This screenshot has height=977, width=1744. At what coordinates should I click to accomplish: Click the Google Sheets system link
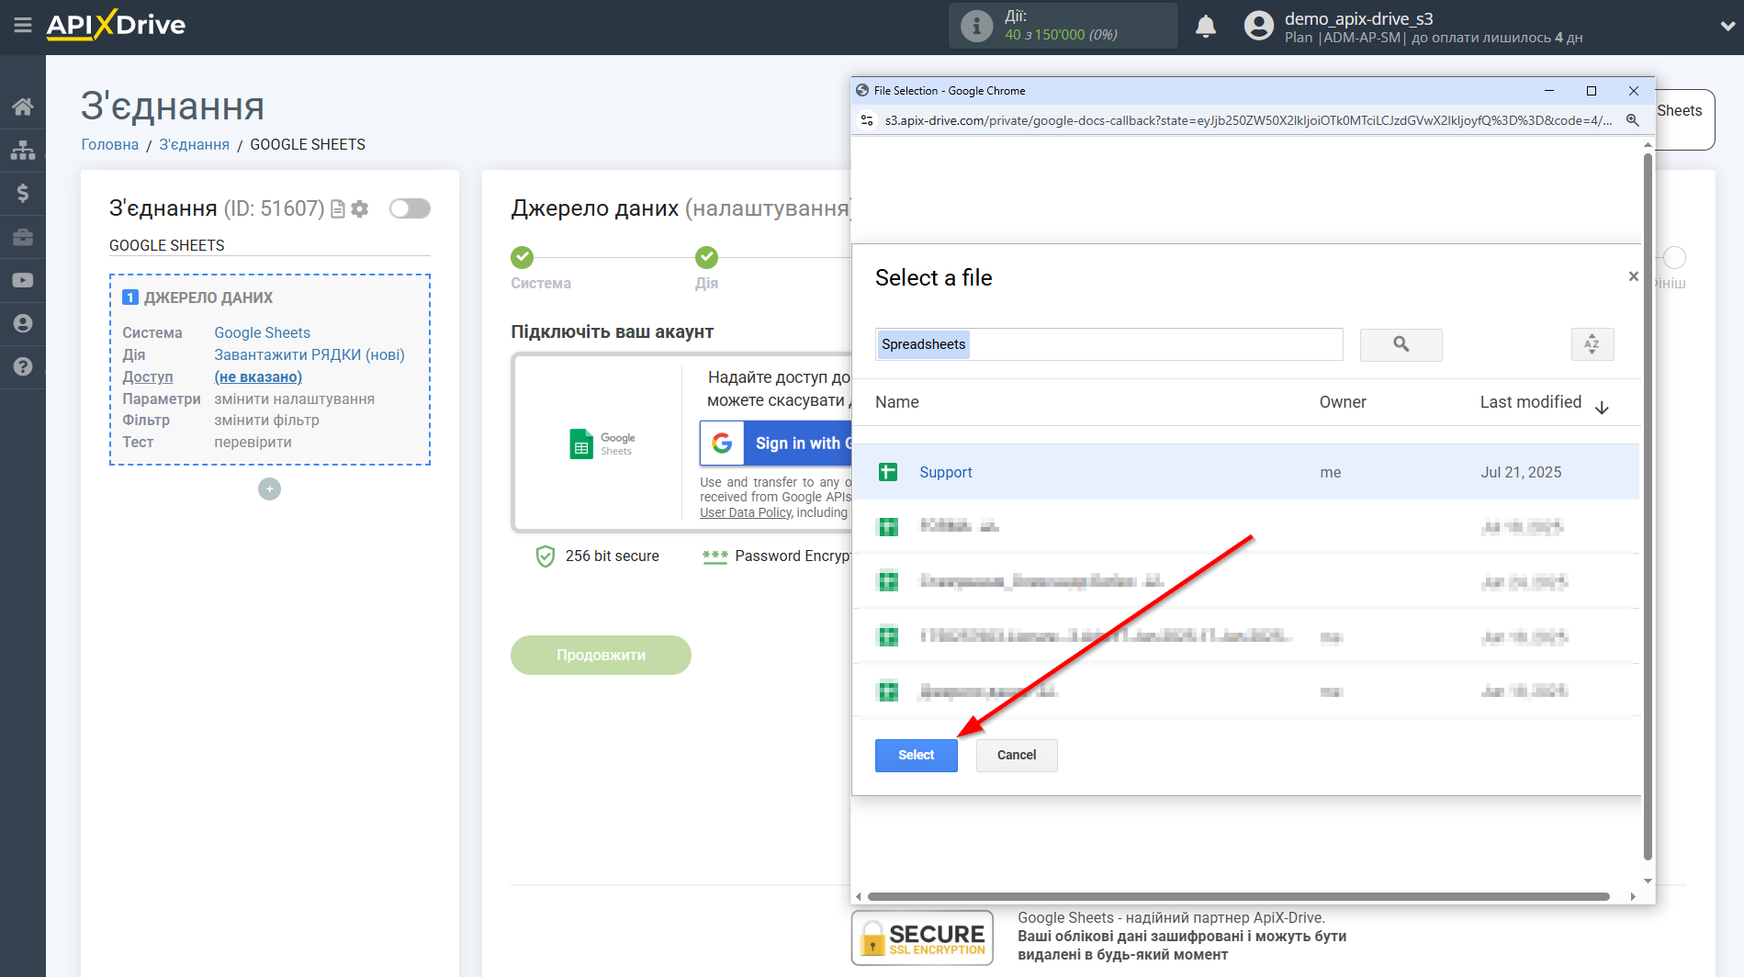pyautogui.click(x=263, y=332)
